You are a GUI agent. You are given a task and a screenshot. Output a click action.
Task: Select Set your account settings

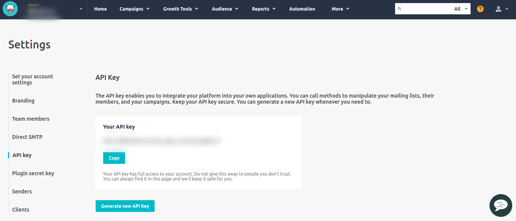pyautogui.click(x=33, y=79)
